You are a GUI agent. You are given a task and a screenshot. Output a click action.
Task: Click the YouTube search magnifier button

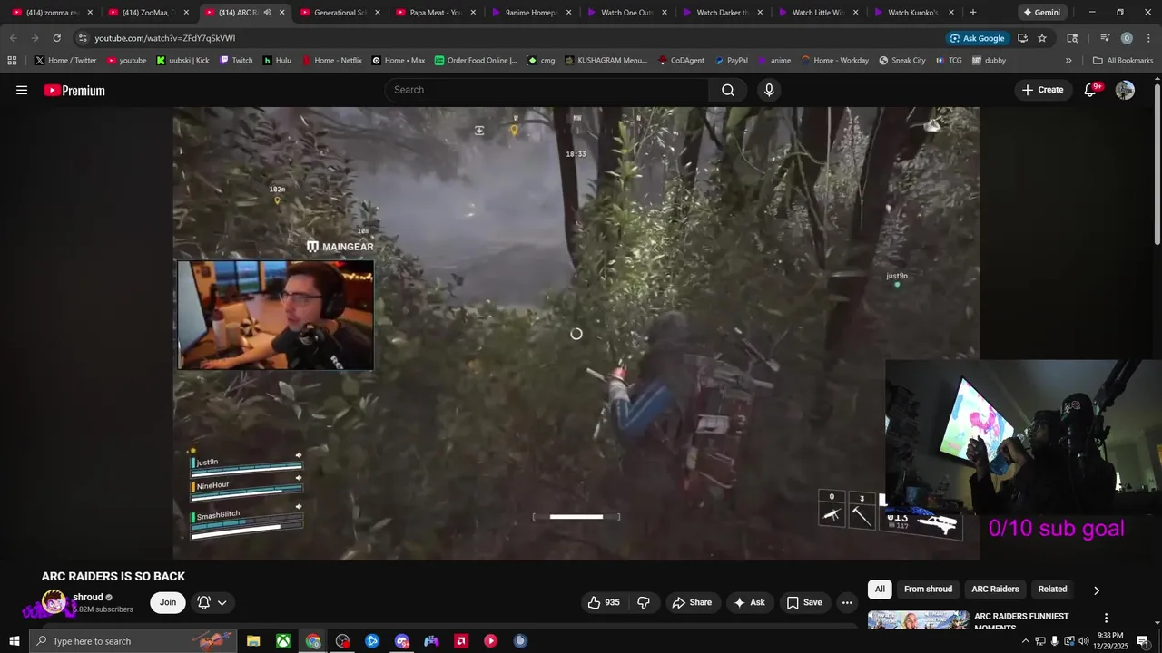pyautogui.click(x=728, y=90)
